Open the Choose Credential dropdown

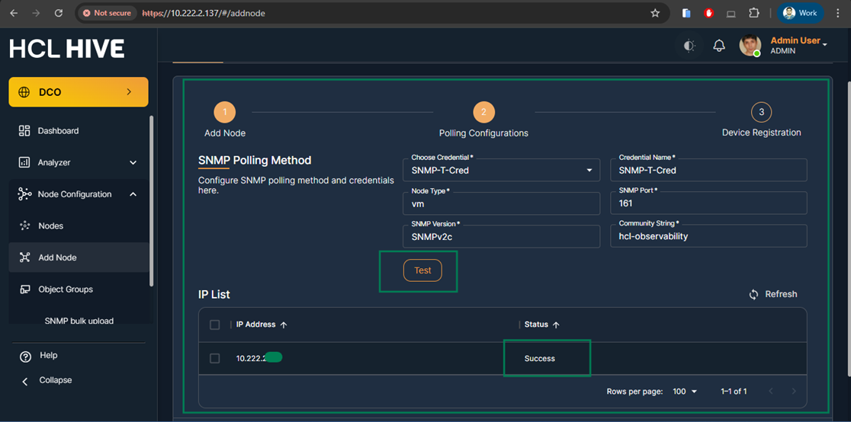click(x=501, y=171)
